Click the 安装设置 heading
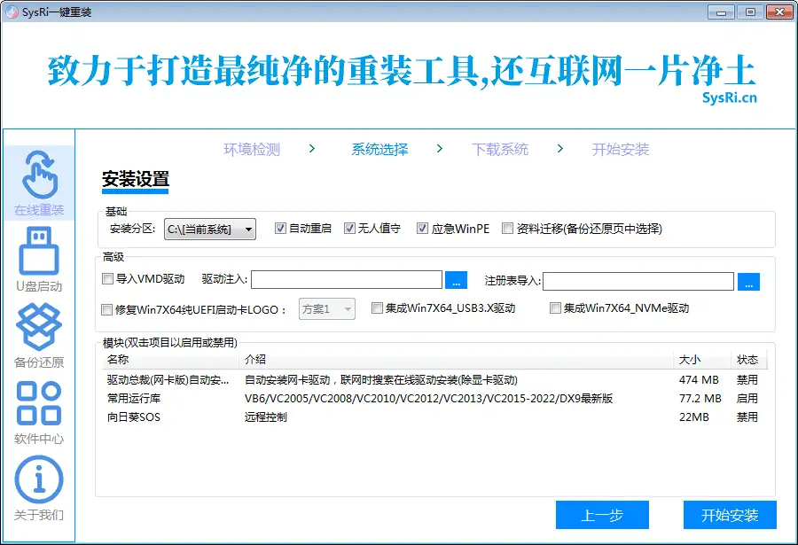 (x=136, y=179)
